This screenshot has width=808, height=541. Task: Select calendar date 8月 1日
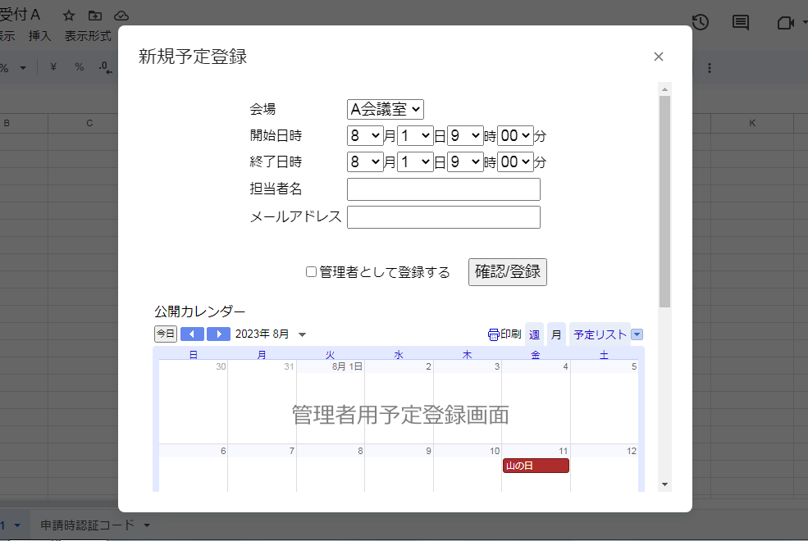click(347, 366)
